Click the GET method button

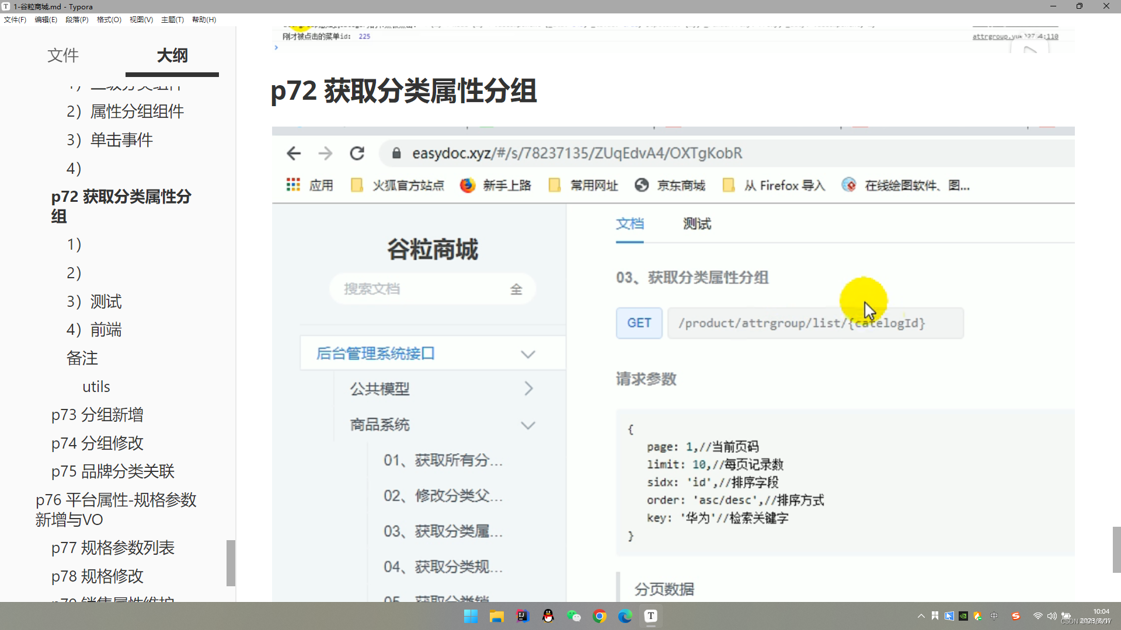[x=639, y=323]
